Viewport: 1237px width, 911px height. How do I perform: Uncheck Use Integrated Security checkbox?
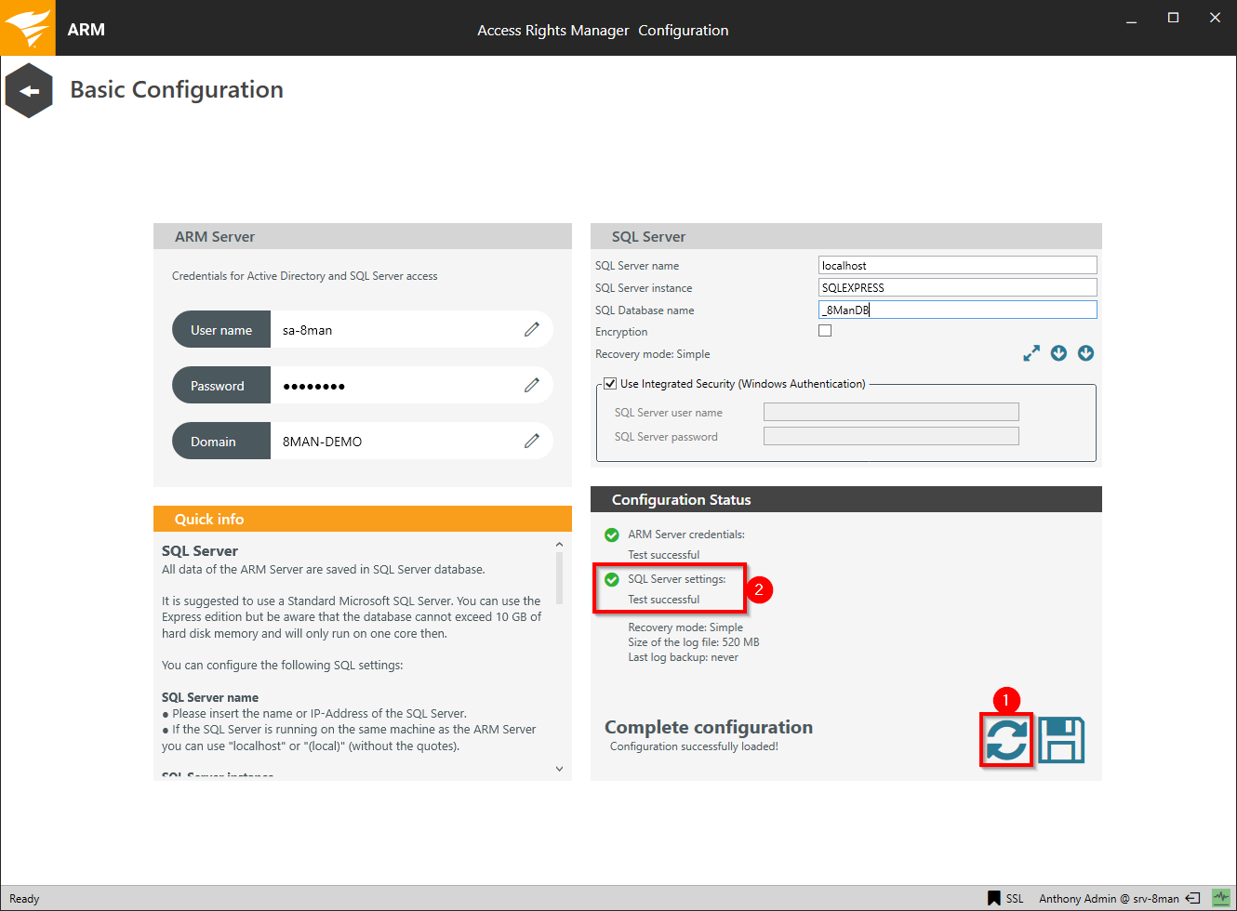coord(610,383)
